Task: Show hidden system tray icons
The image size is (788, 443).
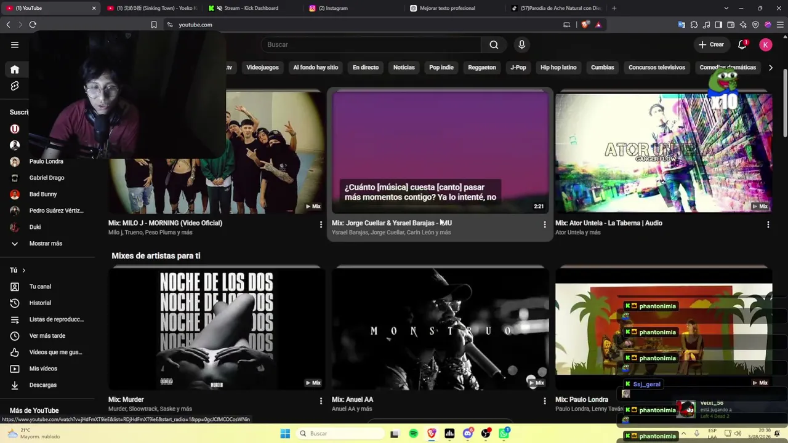Action: (683, 433)
